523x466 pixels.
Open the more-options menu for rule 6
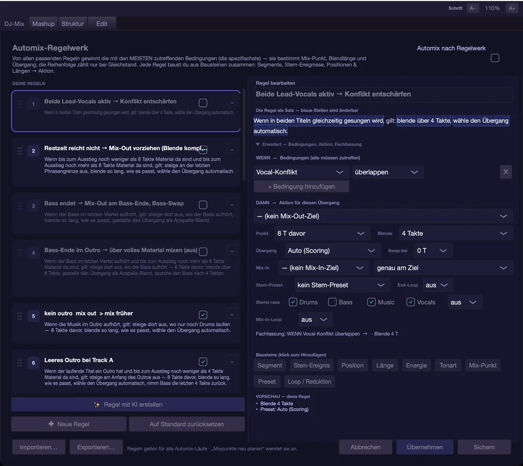click(232, 361)
